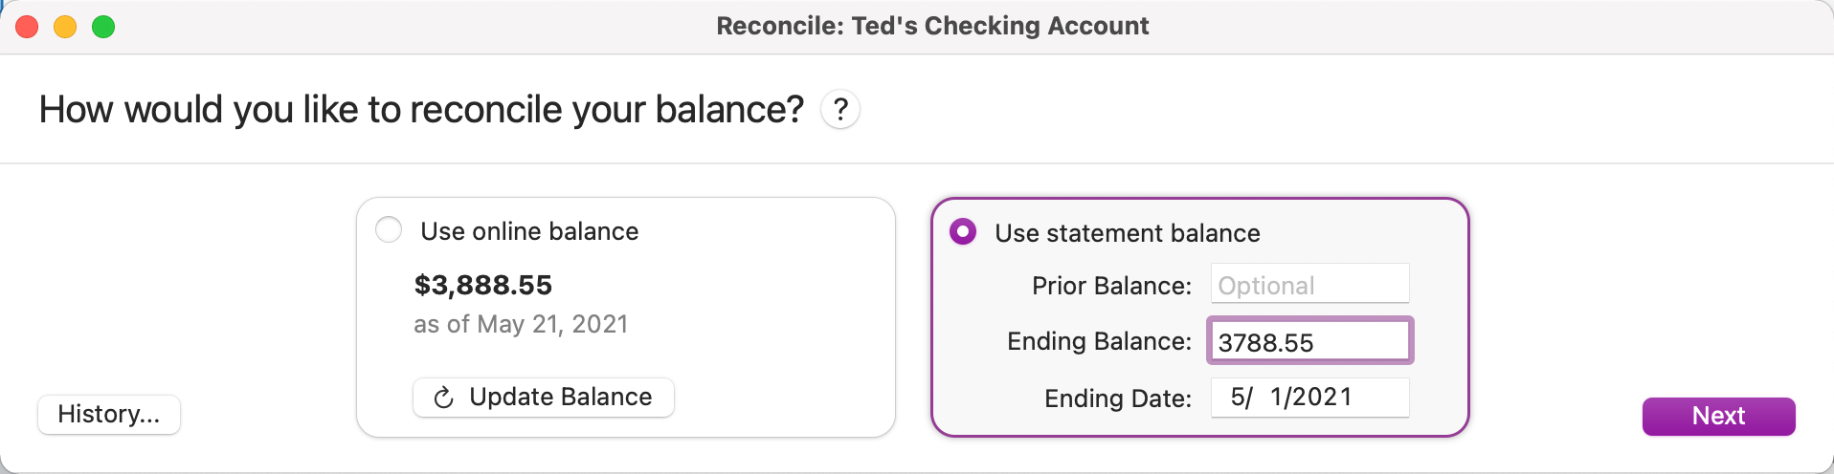Close the Reconcile window with red button
This screenshot has height=474, width=1834.
(x=27, y=27)
